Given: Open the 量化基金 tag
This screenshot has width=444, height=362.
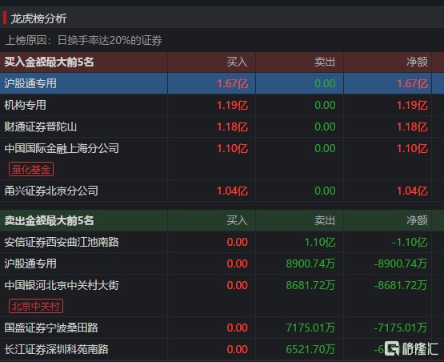Looking at the screenshot, I should pos(31,169).
